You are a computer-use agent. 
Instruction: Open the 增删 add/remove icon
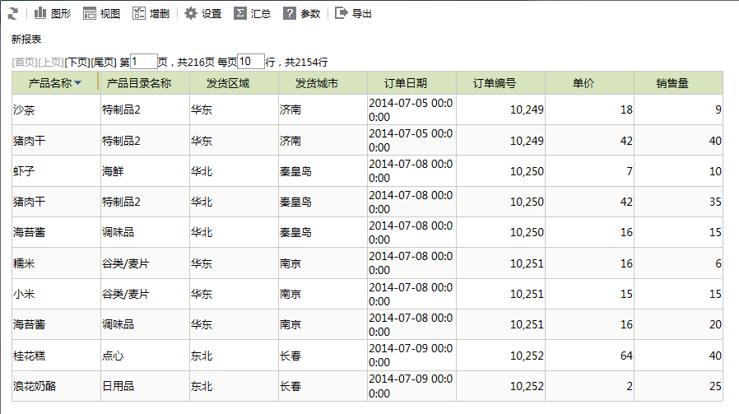click(139, 14)
